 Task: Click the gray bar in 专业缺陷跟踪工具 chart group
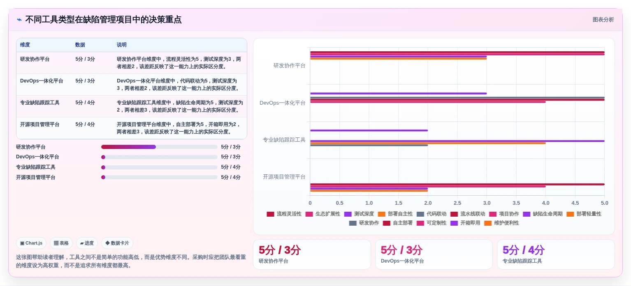[369, 145]
